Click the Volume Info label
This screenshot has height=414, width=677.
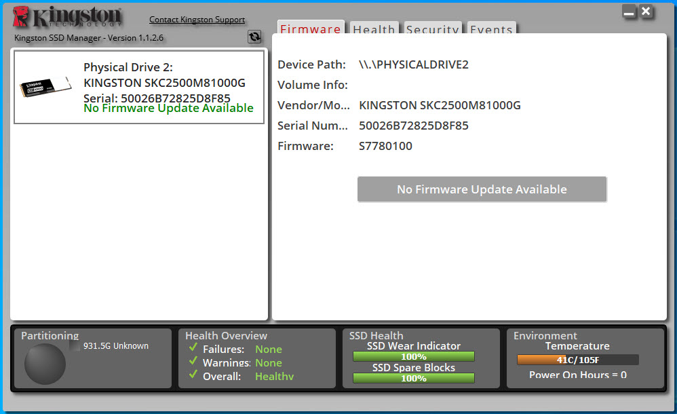pyautogui.click(x=313, y=85)
